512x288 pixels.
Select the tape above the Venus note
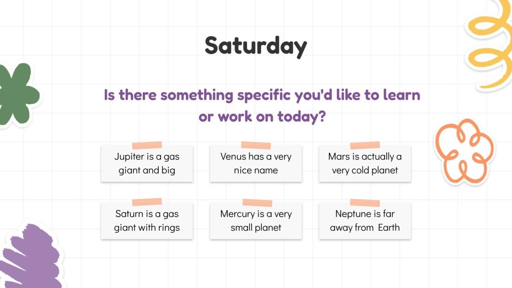coord(256,145)
